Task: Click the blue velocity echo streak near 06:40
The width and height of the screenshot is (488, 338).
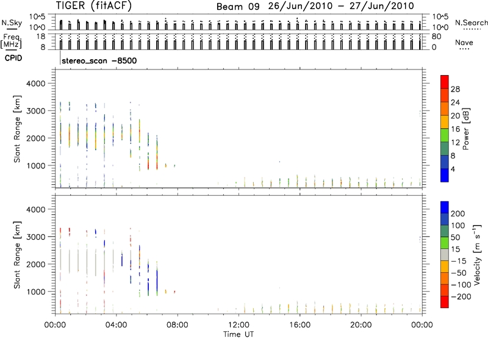Action: click(x=157, y=280)
